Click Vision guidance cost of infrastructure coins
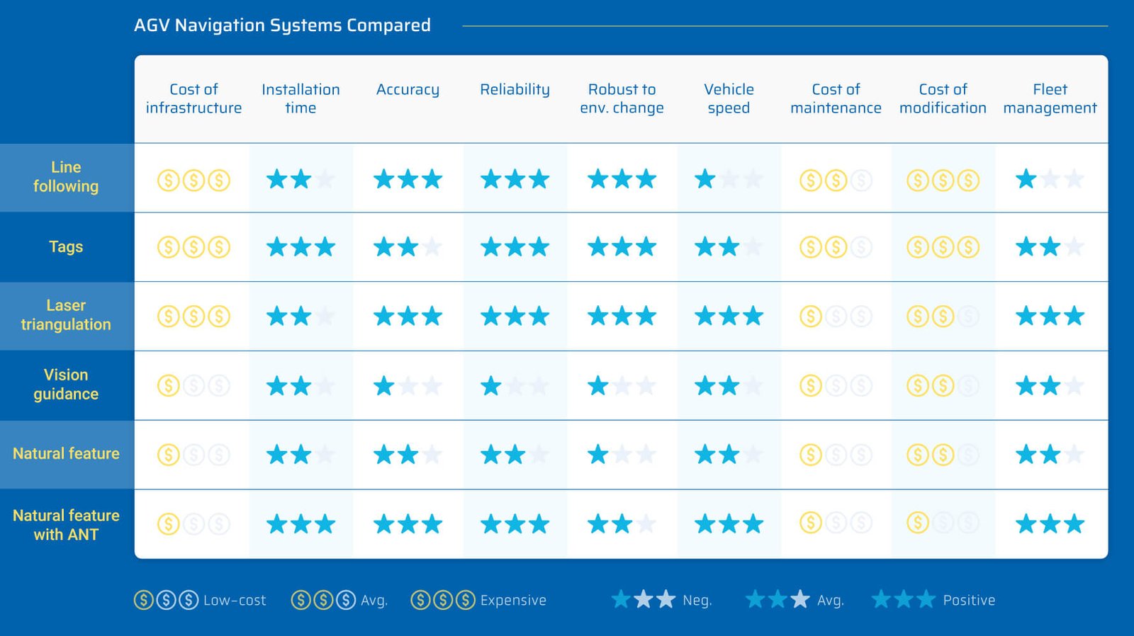 coord(193,386)
